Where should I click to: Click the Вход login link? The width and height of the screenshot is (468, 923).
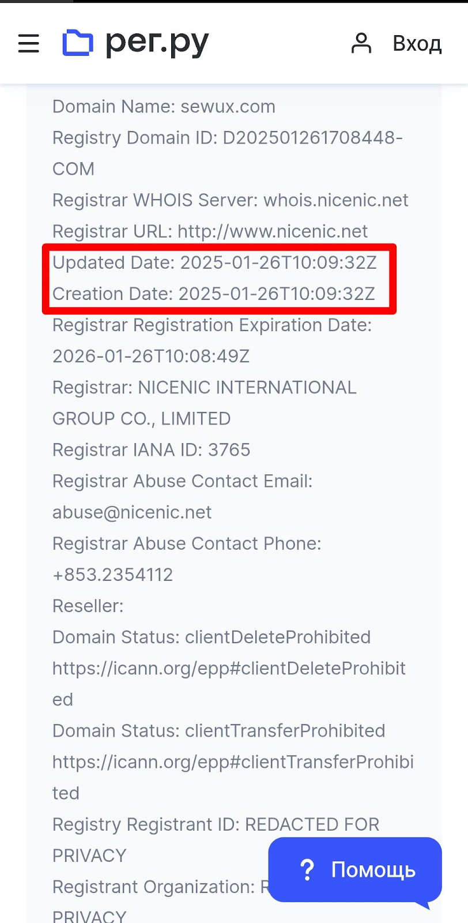tap(417, 43)
